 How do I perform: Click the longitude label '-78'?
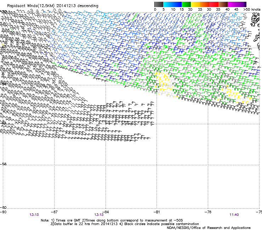point(208,212)
